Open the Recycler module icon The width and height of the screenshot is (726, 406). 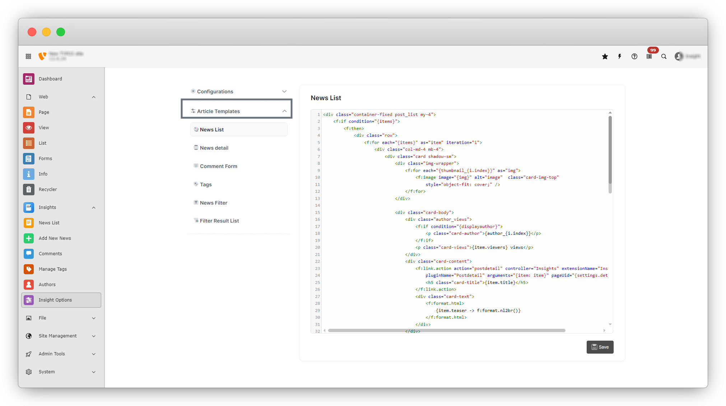[29, 189]
